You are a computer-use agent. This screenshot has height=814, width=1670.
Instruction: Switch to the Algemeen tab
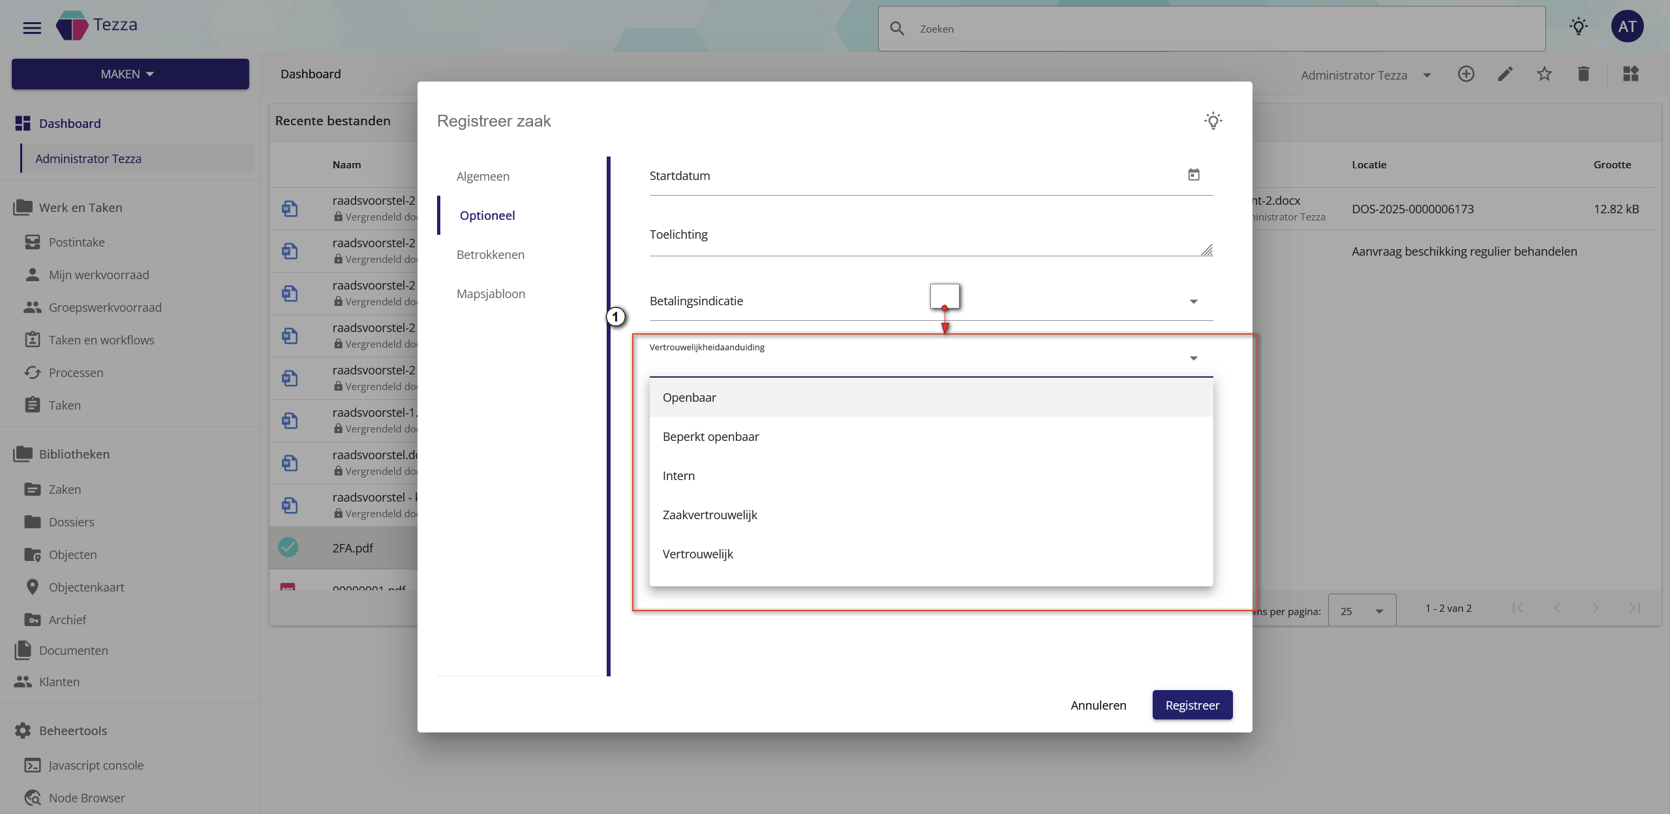[x=483, y=176]
